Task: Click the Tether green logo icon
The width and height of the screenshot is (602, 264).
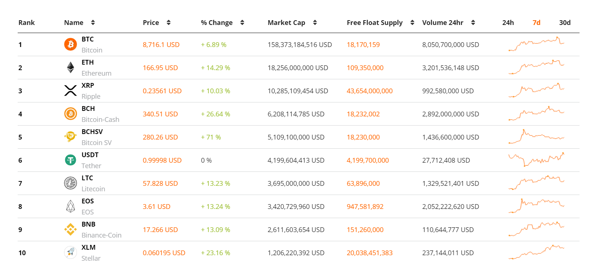Action: pyautogui.click(x=70, y=160)
